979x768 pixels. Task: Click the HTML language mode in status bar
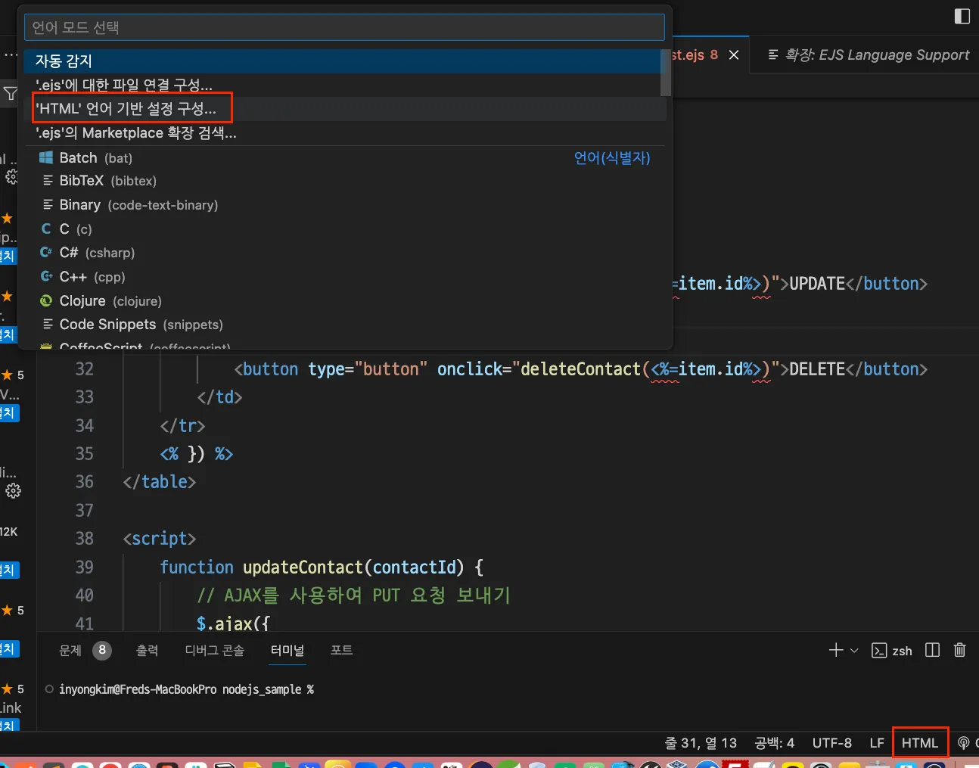[919, 743]
